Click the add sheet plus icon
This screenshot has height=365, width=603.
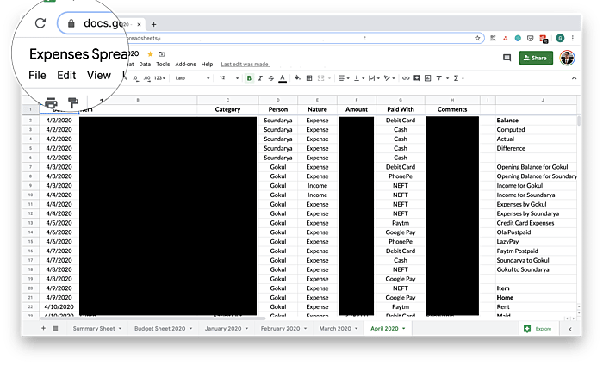pos(43,328)
